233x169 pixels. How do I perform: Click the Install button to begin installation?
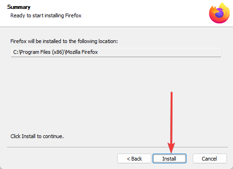(x=169, y=159)
